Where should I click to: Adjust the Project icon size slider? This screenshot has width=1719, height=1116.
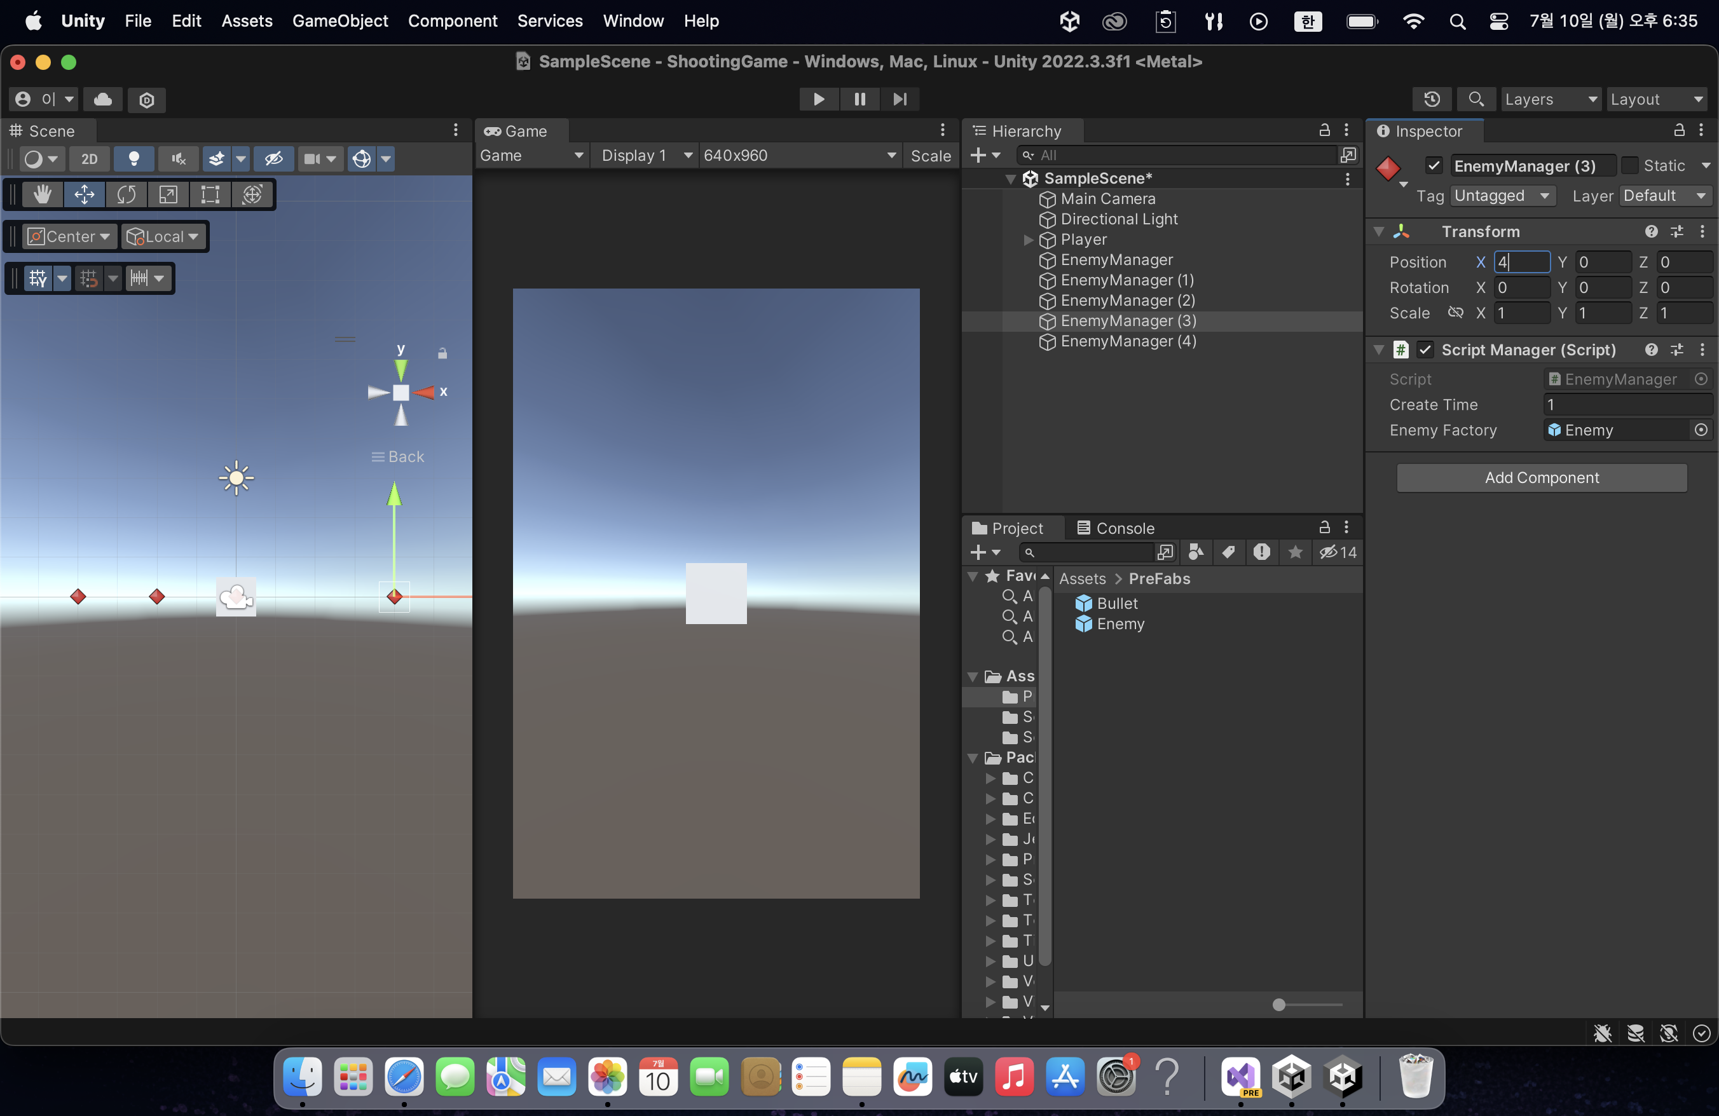click(x=1278, y=1004)
